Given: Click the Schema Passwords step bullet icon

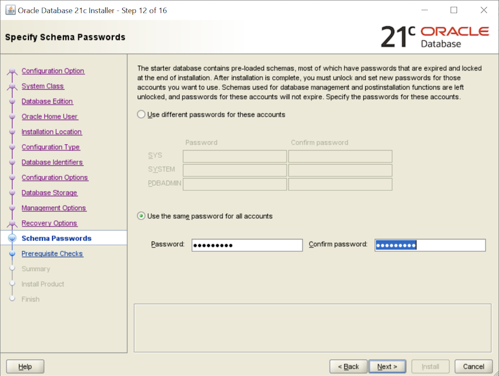Looking at the screenshot, I should pos(12,239).
